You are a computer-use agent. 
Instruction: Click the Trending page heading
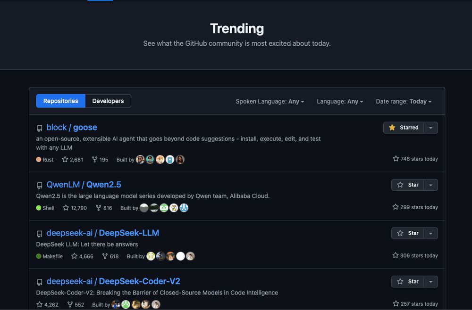pos(237,29)
